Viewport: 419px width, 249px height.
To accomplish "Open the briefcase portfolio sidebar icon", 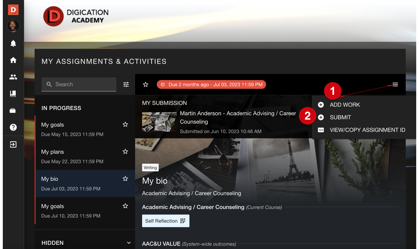I will (13, 111).
